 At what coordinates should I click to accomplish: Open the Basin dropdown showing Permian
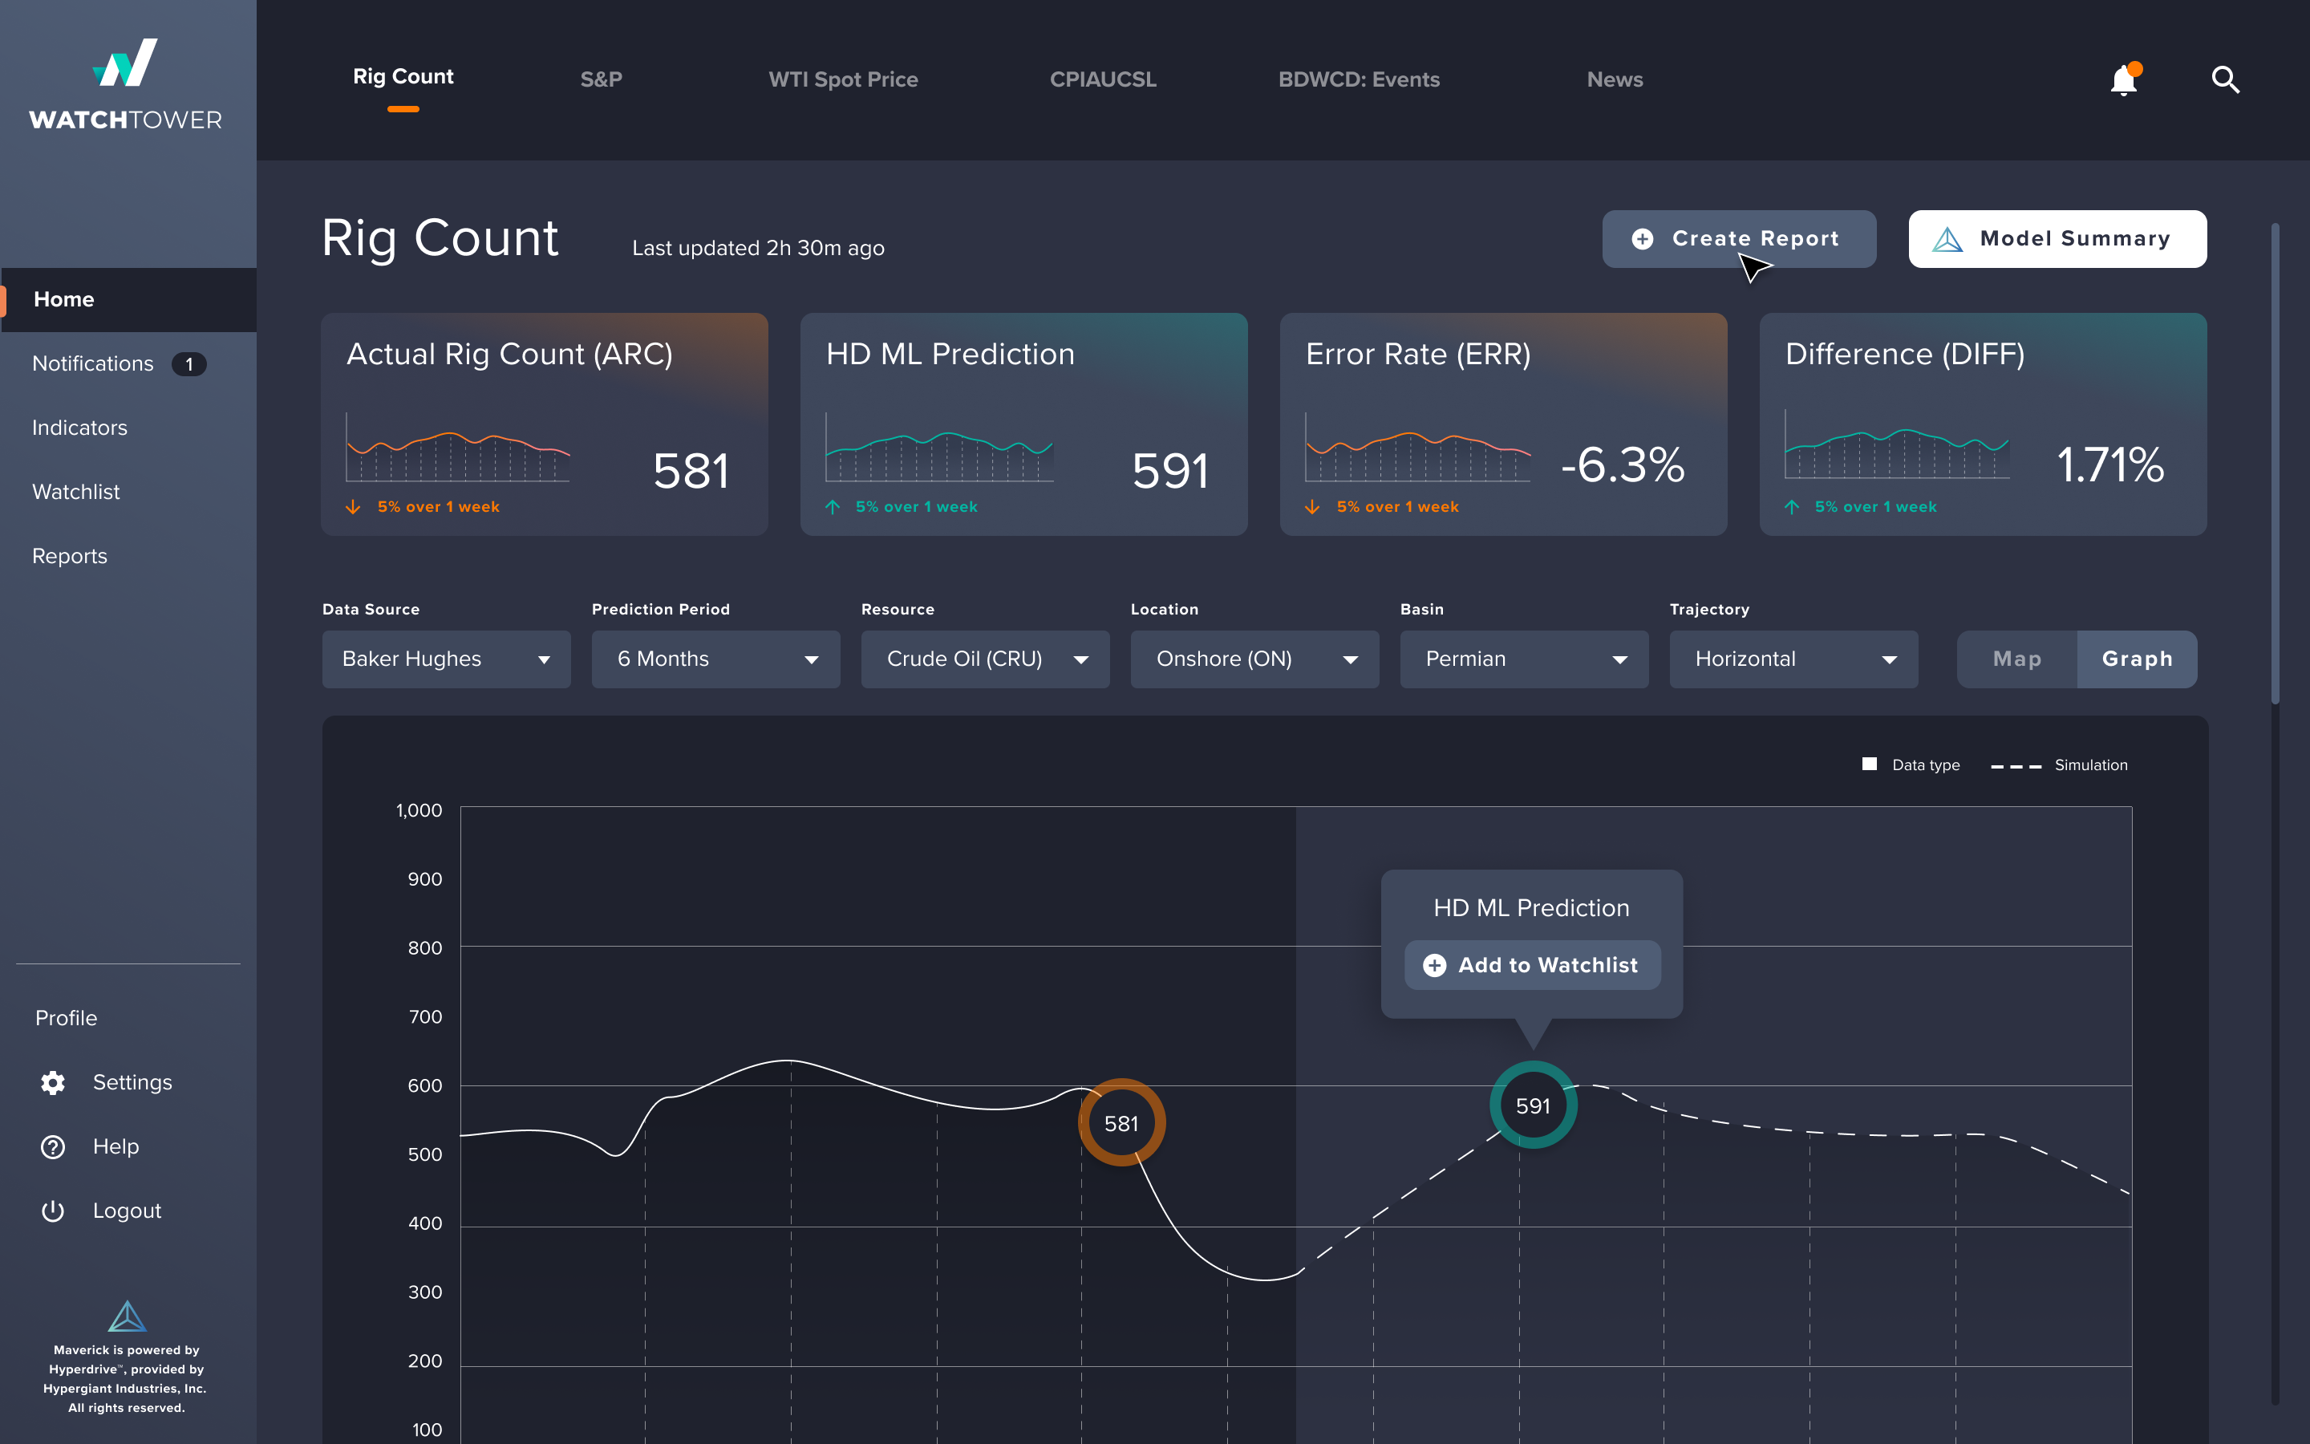(x=1523, y=658)
